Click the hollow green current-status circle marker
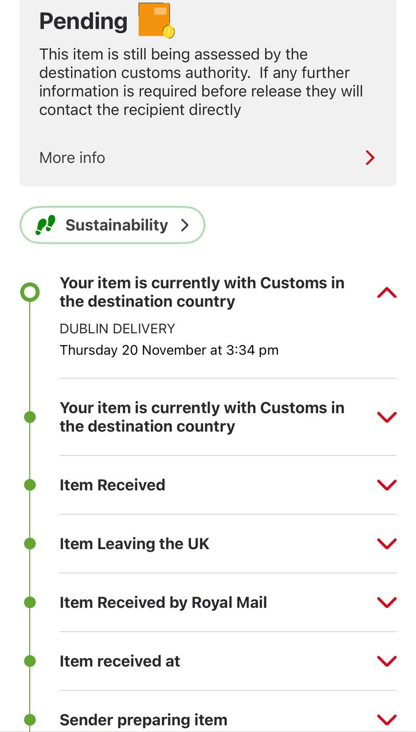 click(x=30, y=292)
